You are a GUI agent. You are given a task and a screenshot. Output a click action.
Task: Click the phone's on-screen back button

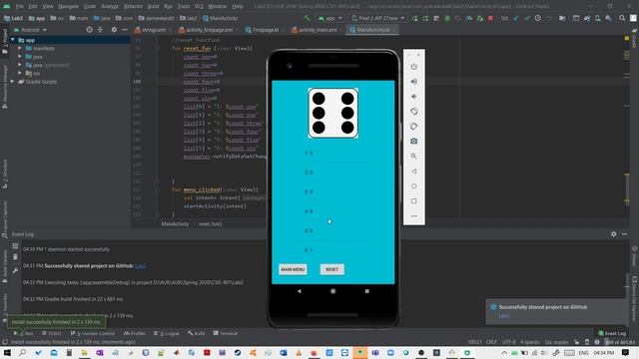[x=300, y=291]
